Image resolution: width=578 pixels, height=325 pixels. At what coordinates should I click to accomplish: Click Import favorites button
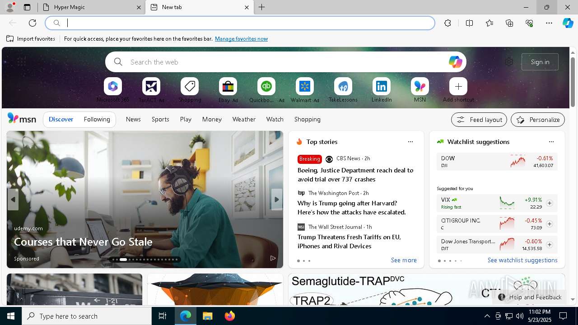click(x=31, y=39)
